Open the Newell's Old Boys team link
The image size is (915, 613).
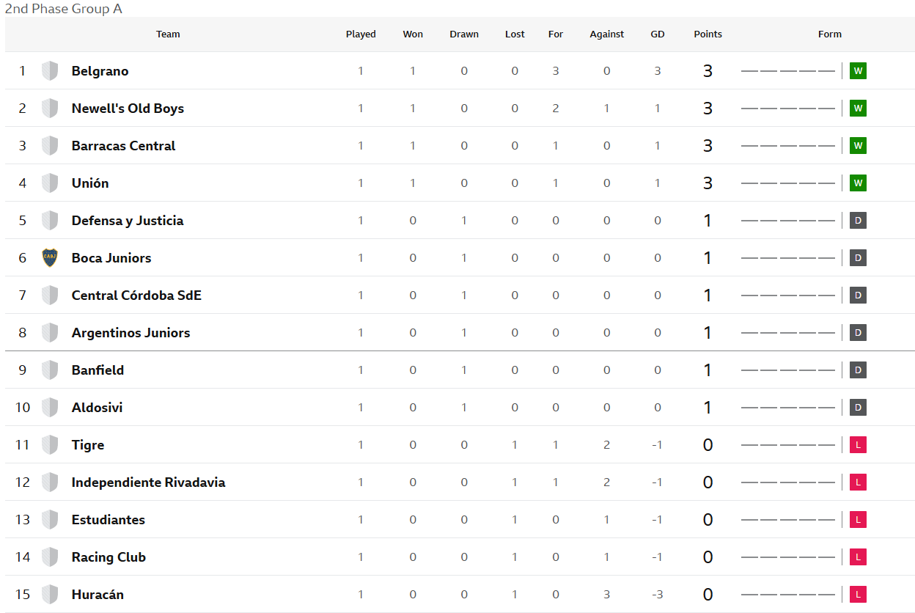point(128,109)
